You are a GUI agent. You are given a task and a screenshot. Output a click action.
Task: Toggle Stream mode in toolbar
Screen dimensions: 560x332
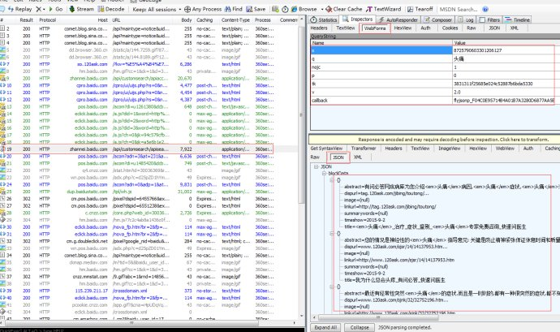[81, 9]
